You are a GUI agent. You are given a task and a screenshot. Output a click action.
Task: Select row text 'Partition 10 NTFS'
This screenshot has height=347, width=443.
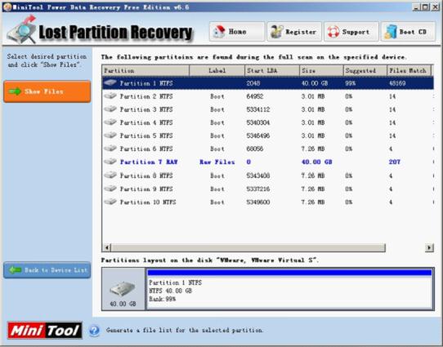(148, 202)
